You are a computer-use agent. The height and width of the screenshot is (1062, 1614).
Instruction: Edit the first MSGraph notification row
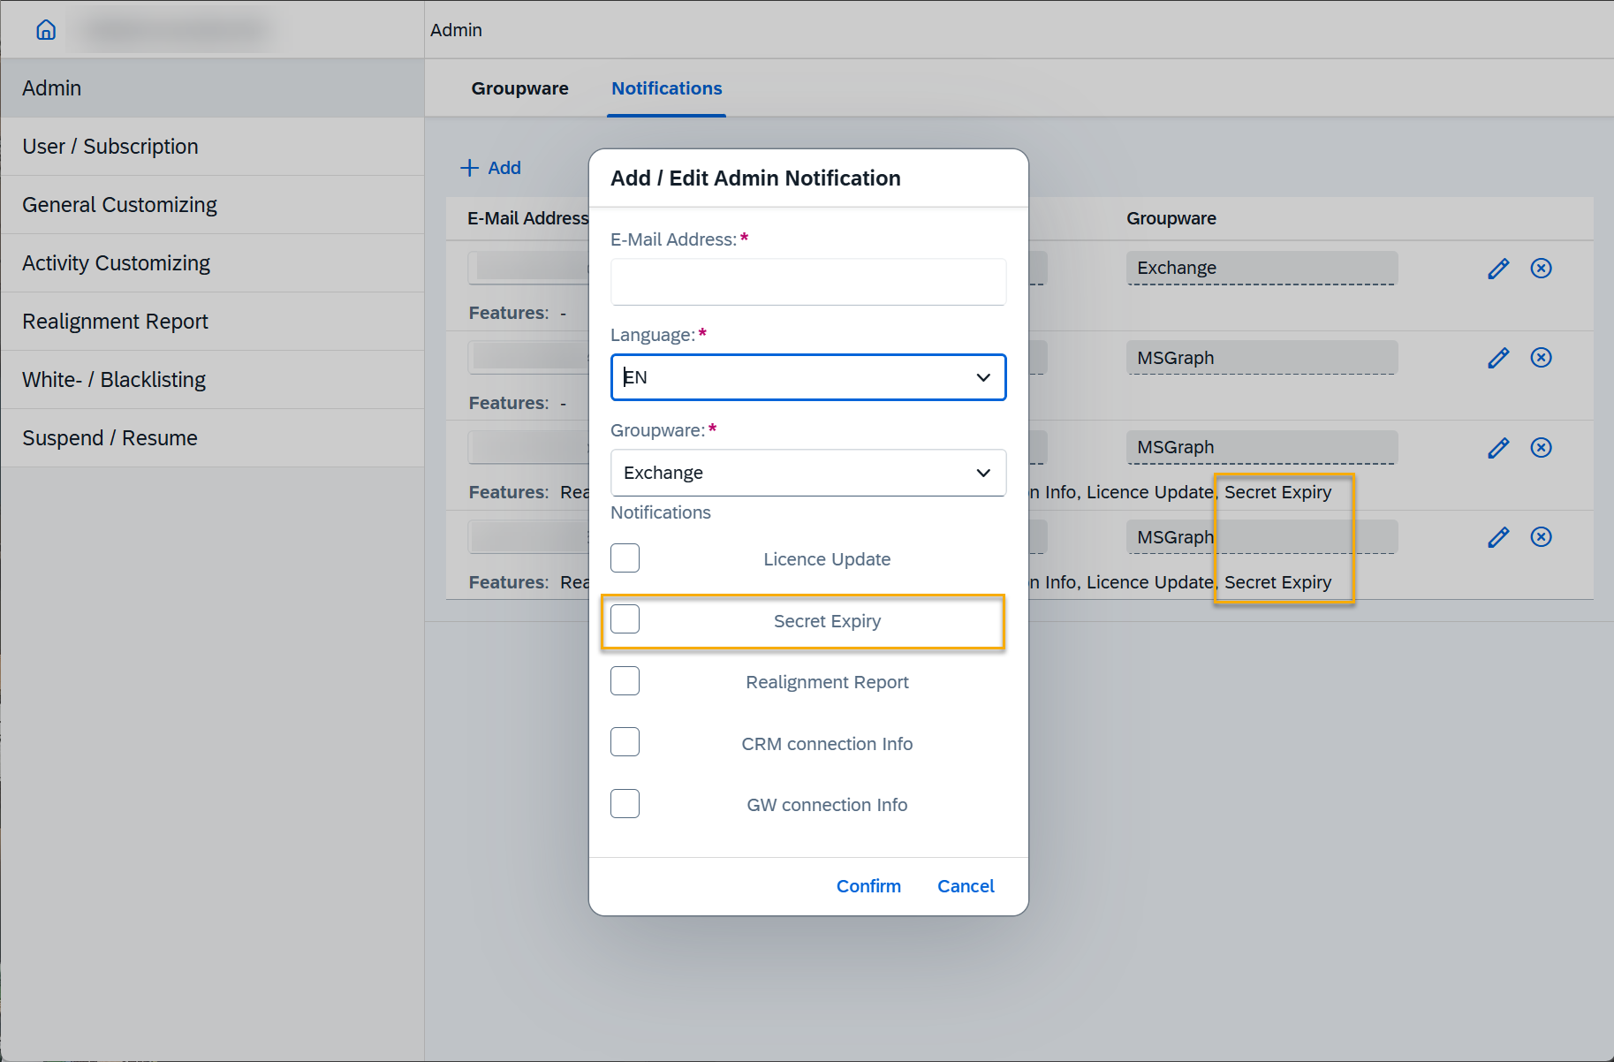pos(1498,358)
